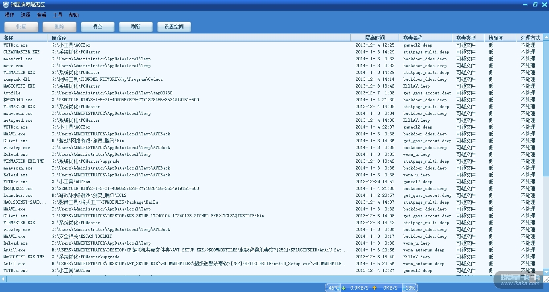Click the path containing BNS_SETUP_17240104
Viewport: 549px width, 292px height.
click(158, 216)
